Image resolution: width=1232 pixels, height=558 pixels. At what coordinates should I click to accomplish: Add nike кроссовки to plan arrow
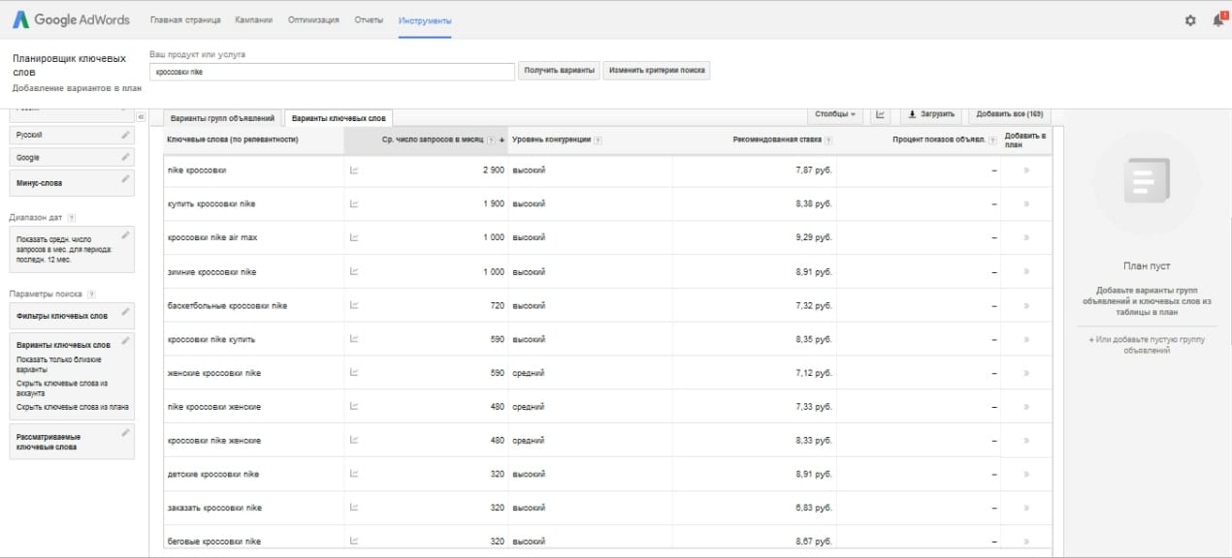click(1026, 170)
